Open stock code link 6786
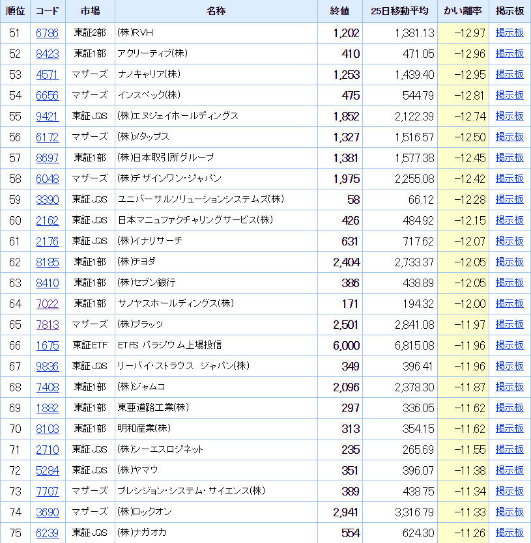 [x=48, y=33]
